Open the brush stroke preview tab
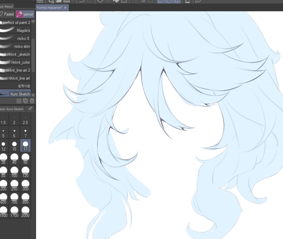The image size is (283, 239). click(x=30, y=108)
